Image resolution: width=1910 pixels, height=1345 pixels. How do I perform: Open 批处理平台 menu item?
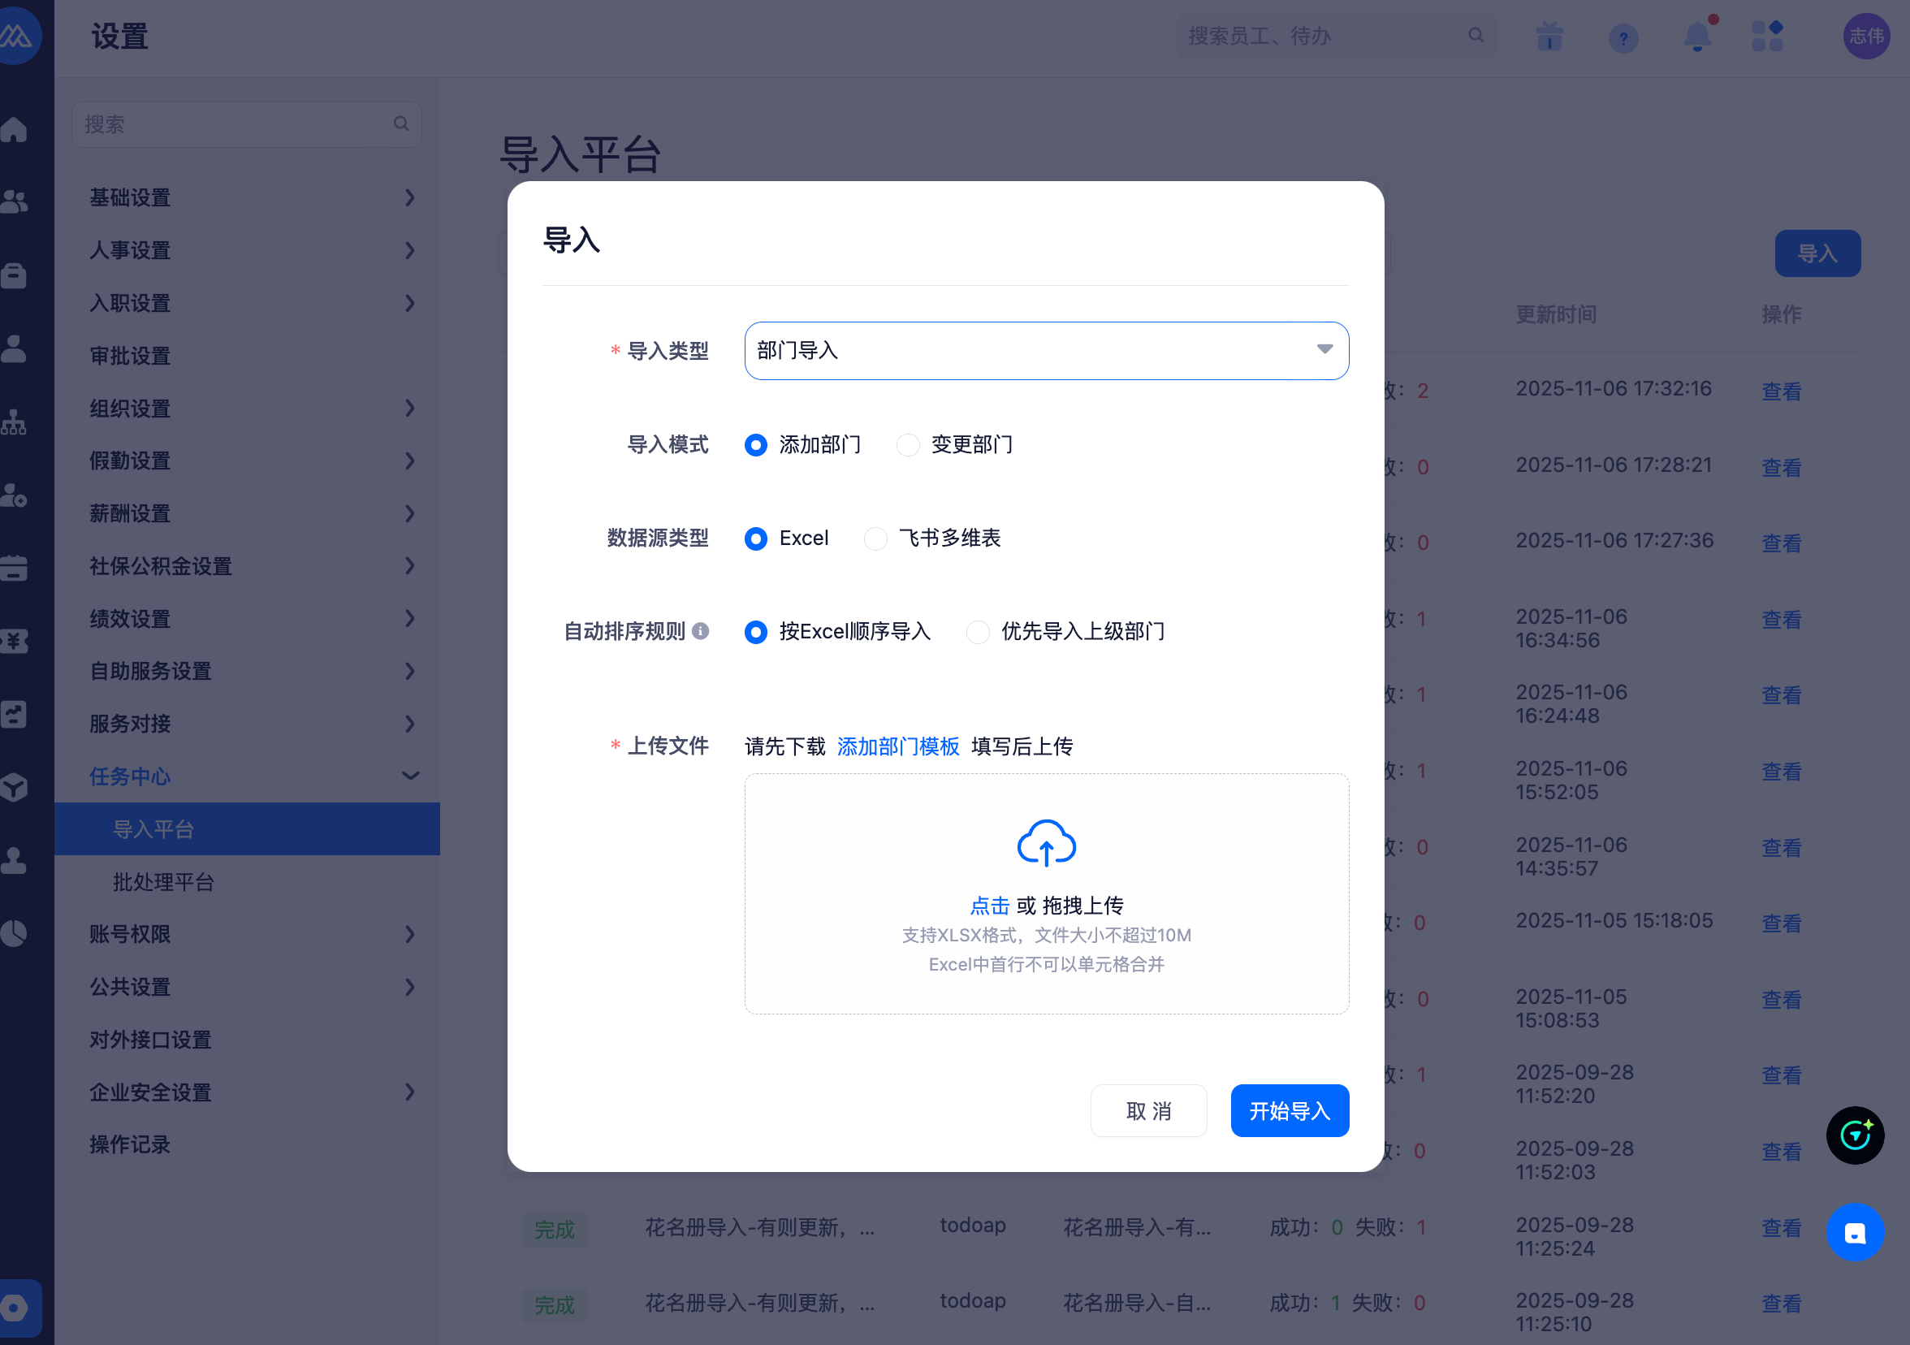164,882
